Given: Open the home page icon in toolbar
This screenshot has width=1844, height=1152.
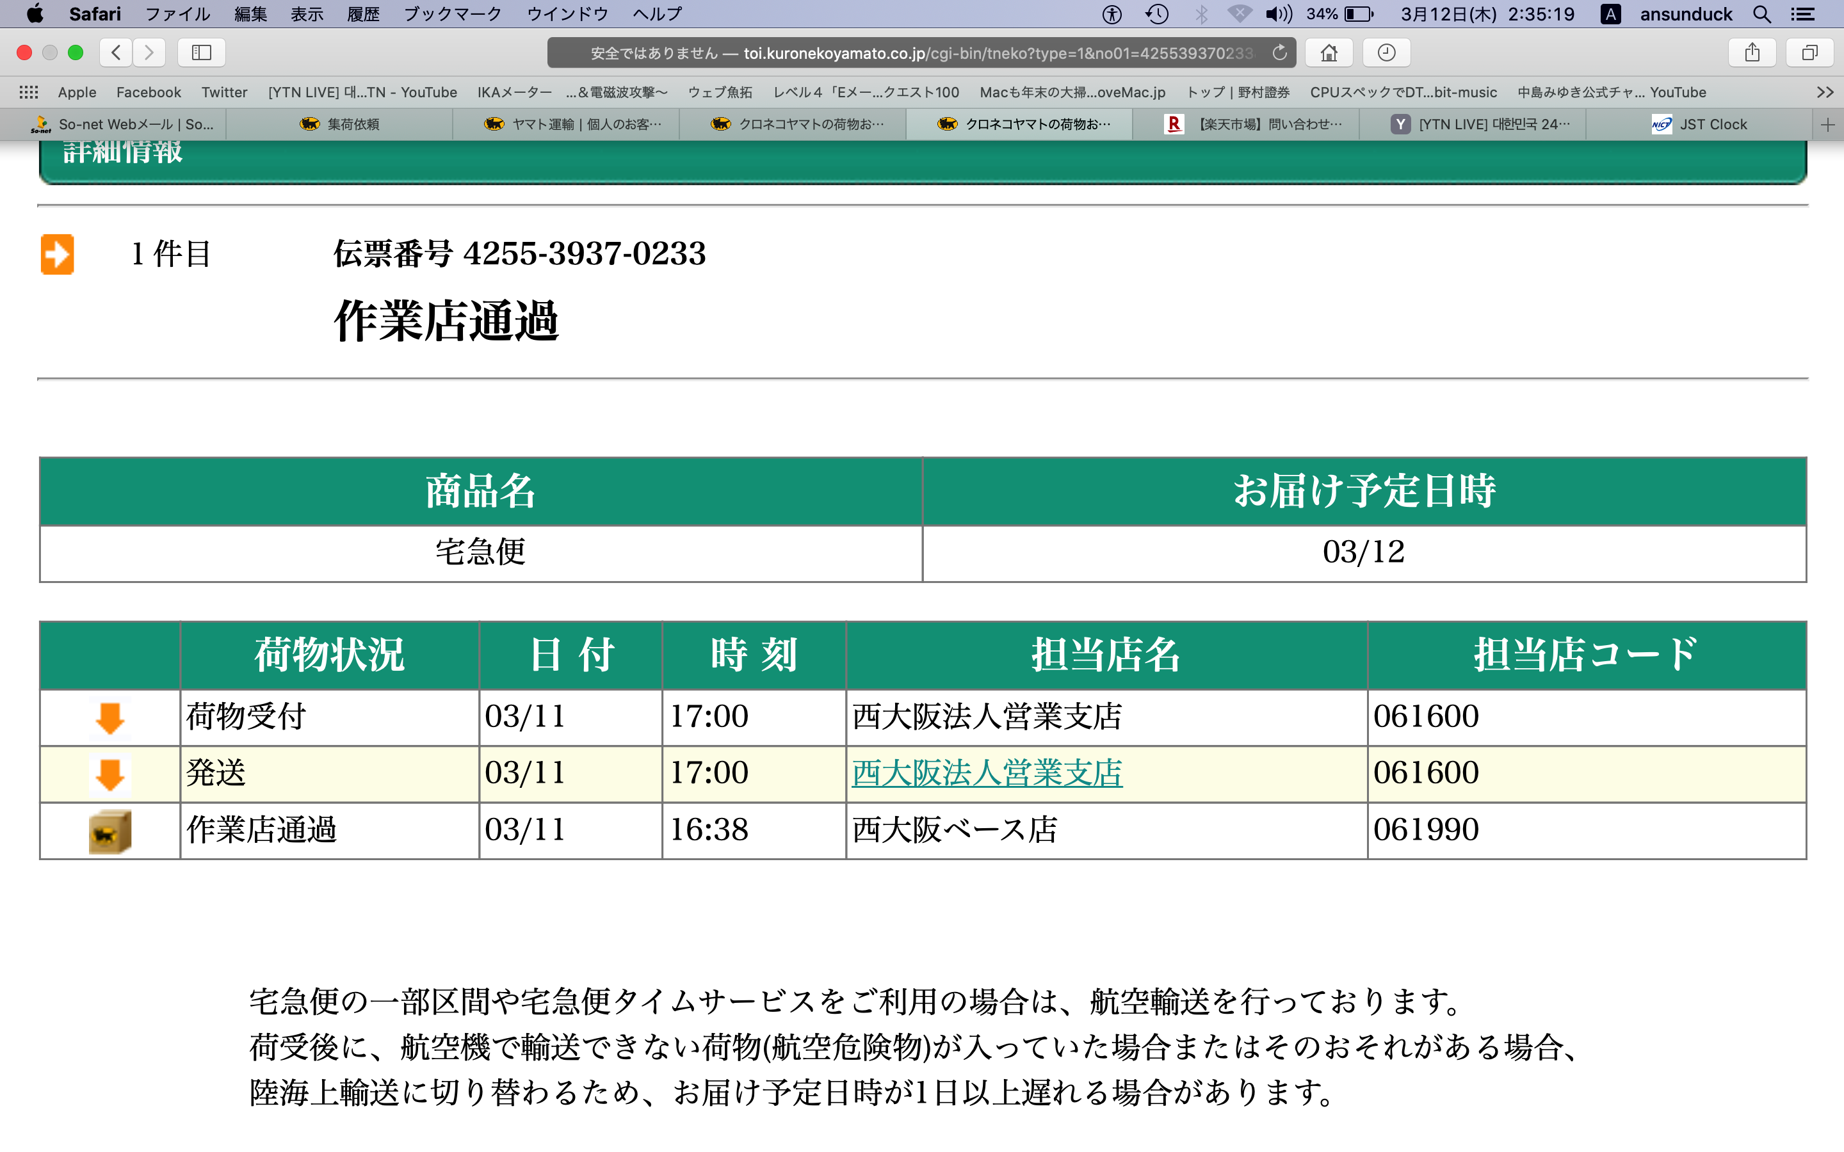Looking at the screenshot, I should click(x=1329, y=52).
